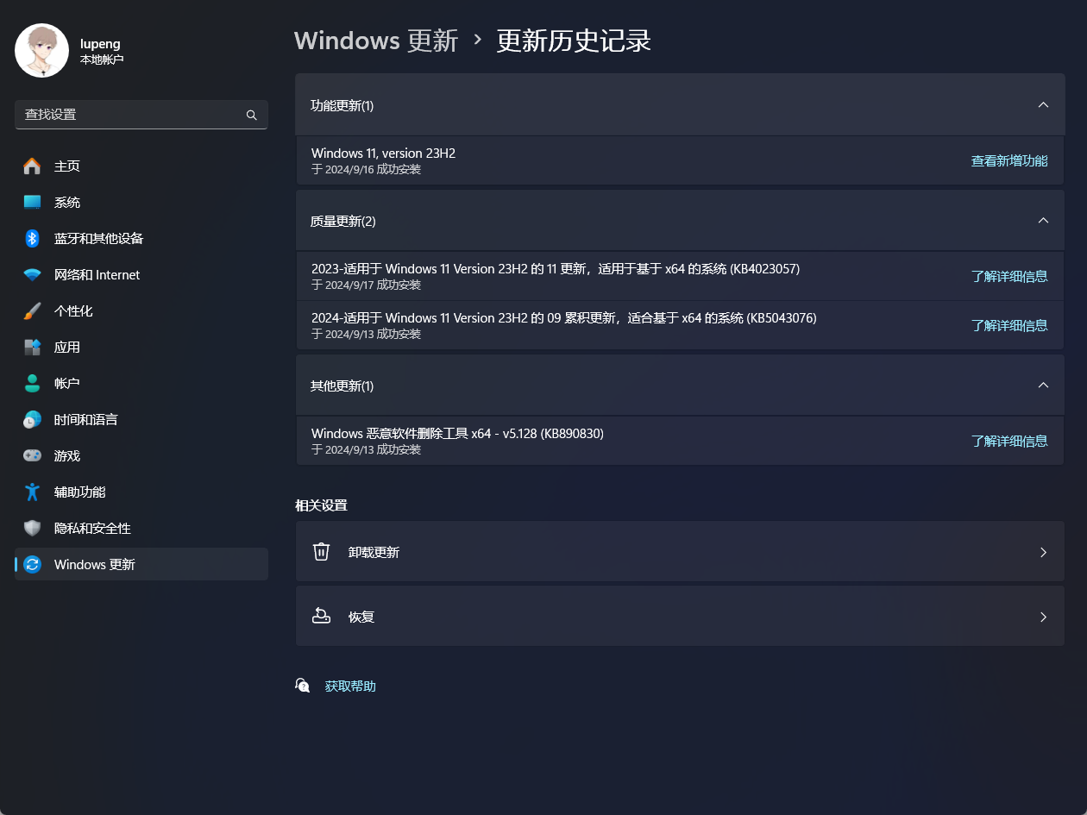Viewport: 1087px width, 815px height.
Task: Click the 相关设置 heading
Action: coord(321,505)
